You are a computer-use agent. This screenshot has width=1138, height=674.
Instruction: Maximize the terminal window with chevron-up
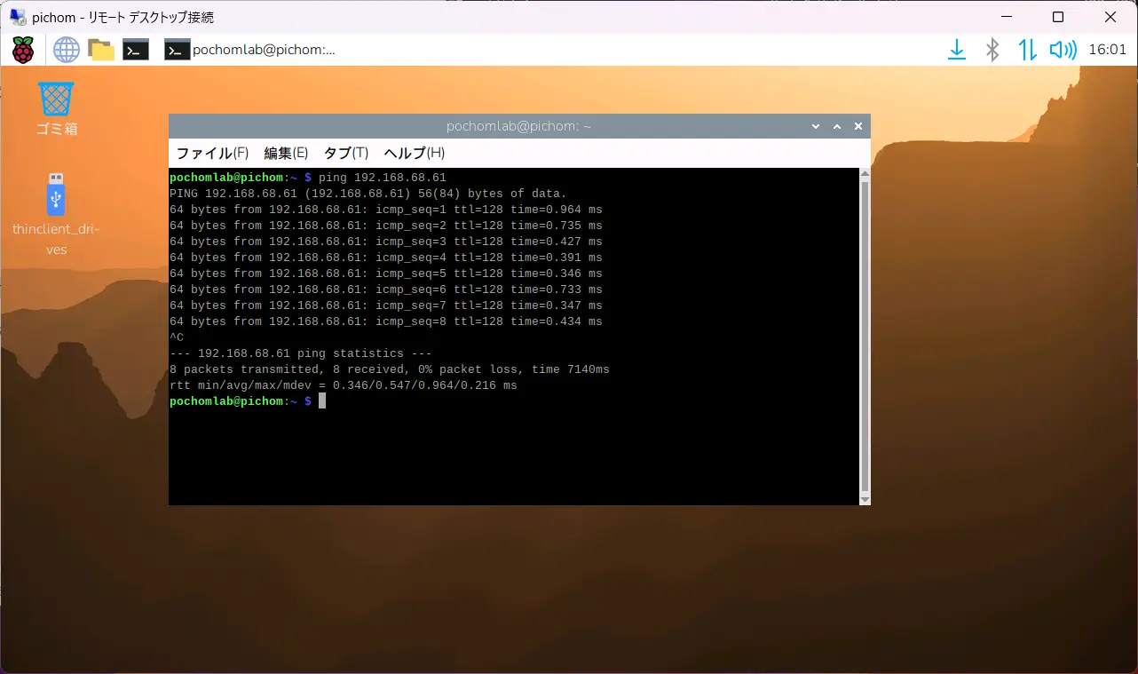coord(837,127)
